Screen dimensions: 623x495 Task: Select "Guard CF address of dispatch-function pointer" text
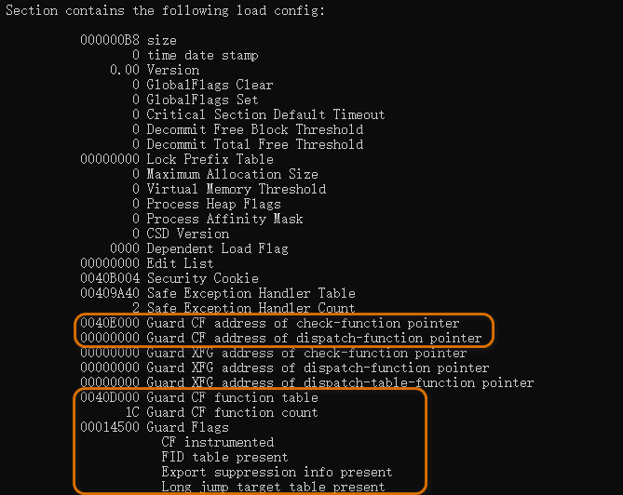pyautogui.click(x=314, y=338)
